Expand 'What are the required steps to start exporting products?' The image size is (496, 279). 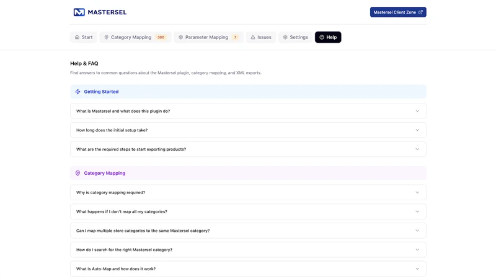[x=248, y=149]
